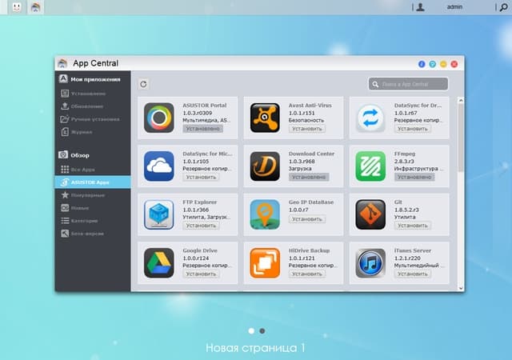Click the DataSync for Microsoft cloud icon
This screenshot has width=512, height=360.
(158, 166)
